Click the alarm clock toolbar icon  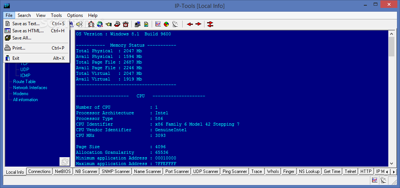[x=125, y=24]
